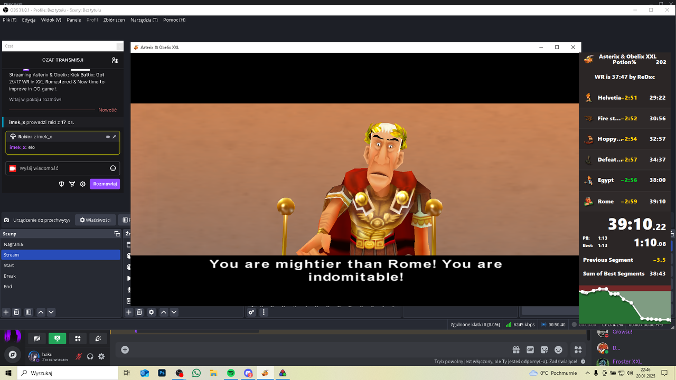Select the End scene
The width and height of the screenshot is (676, 380).
[x=61, y=287]
